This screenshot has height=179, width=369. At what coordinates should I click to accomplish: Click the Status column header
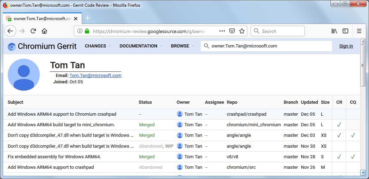[x=145, y=102]
